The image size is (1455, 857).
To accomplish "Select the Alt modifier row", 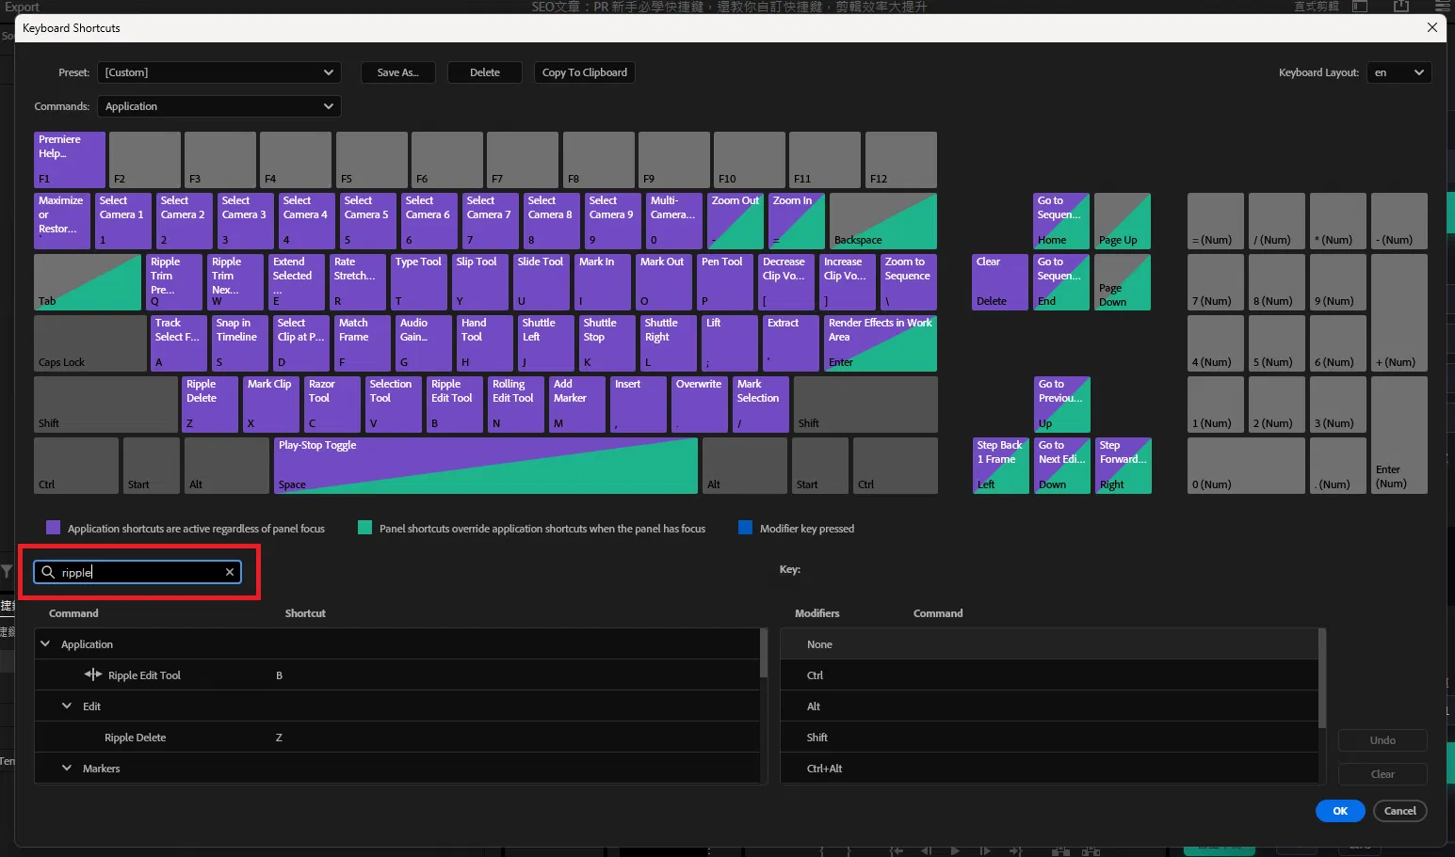I will 1049,706.
